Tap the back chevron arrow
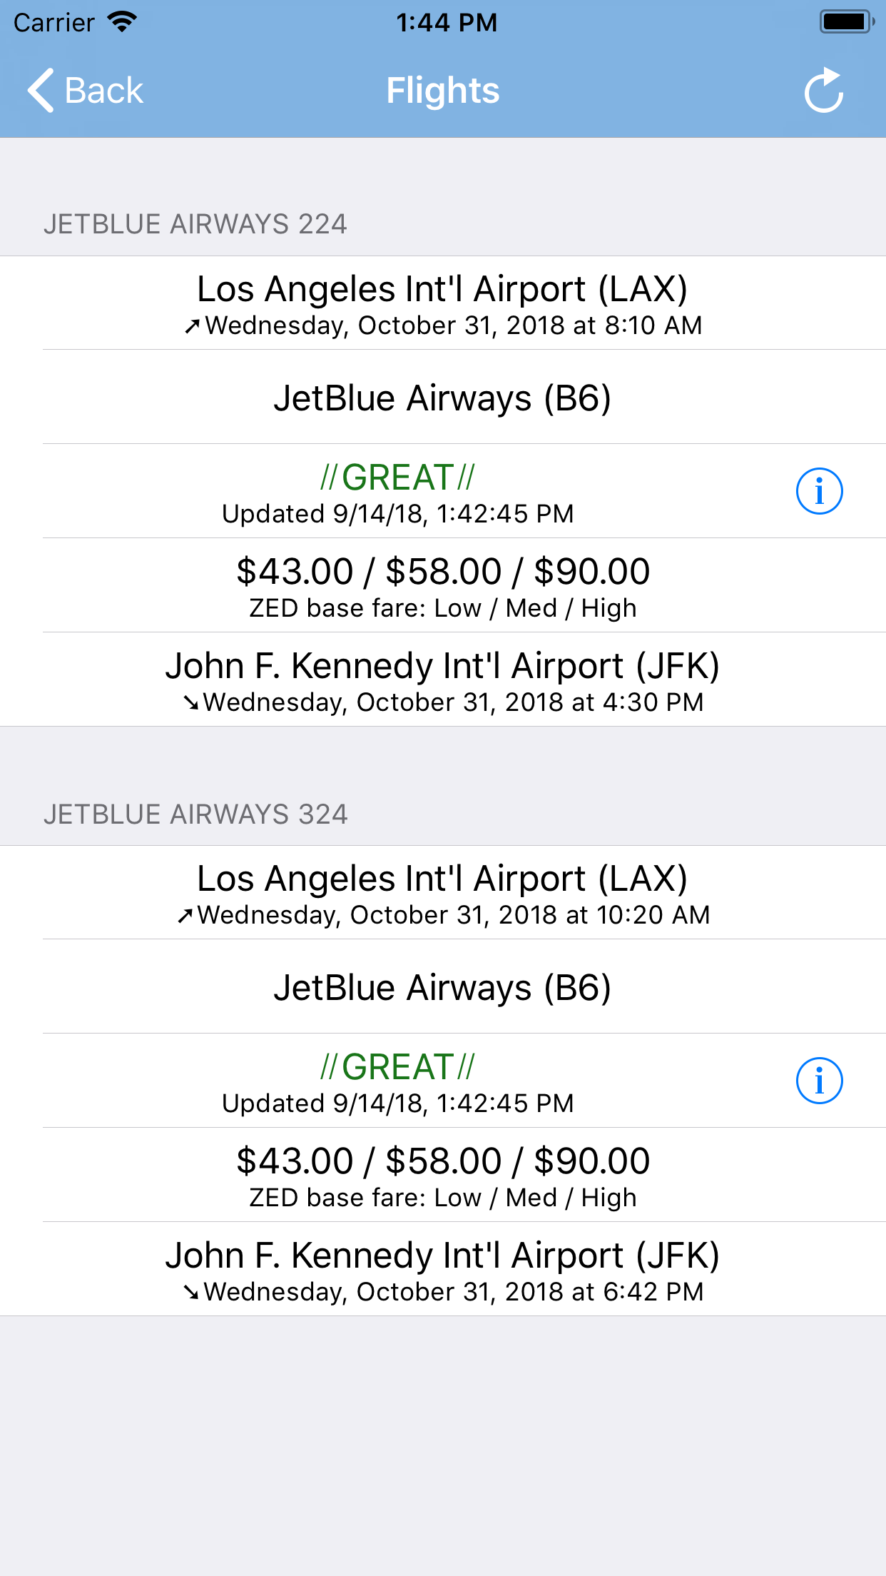 pos(41,91)
